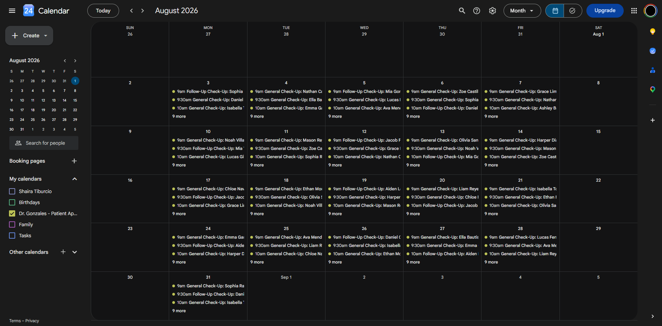Screen dimensions: 662x326
Task: Go to previous month using header arrow
Action: click(x=132, y=11)
